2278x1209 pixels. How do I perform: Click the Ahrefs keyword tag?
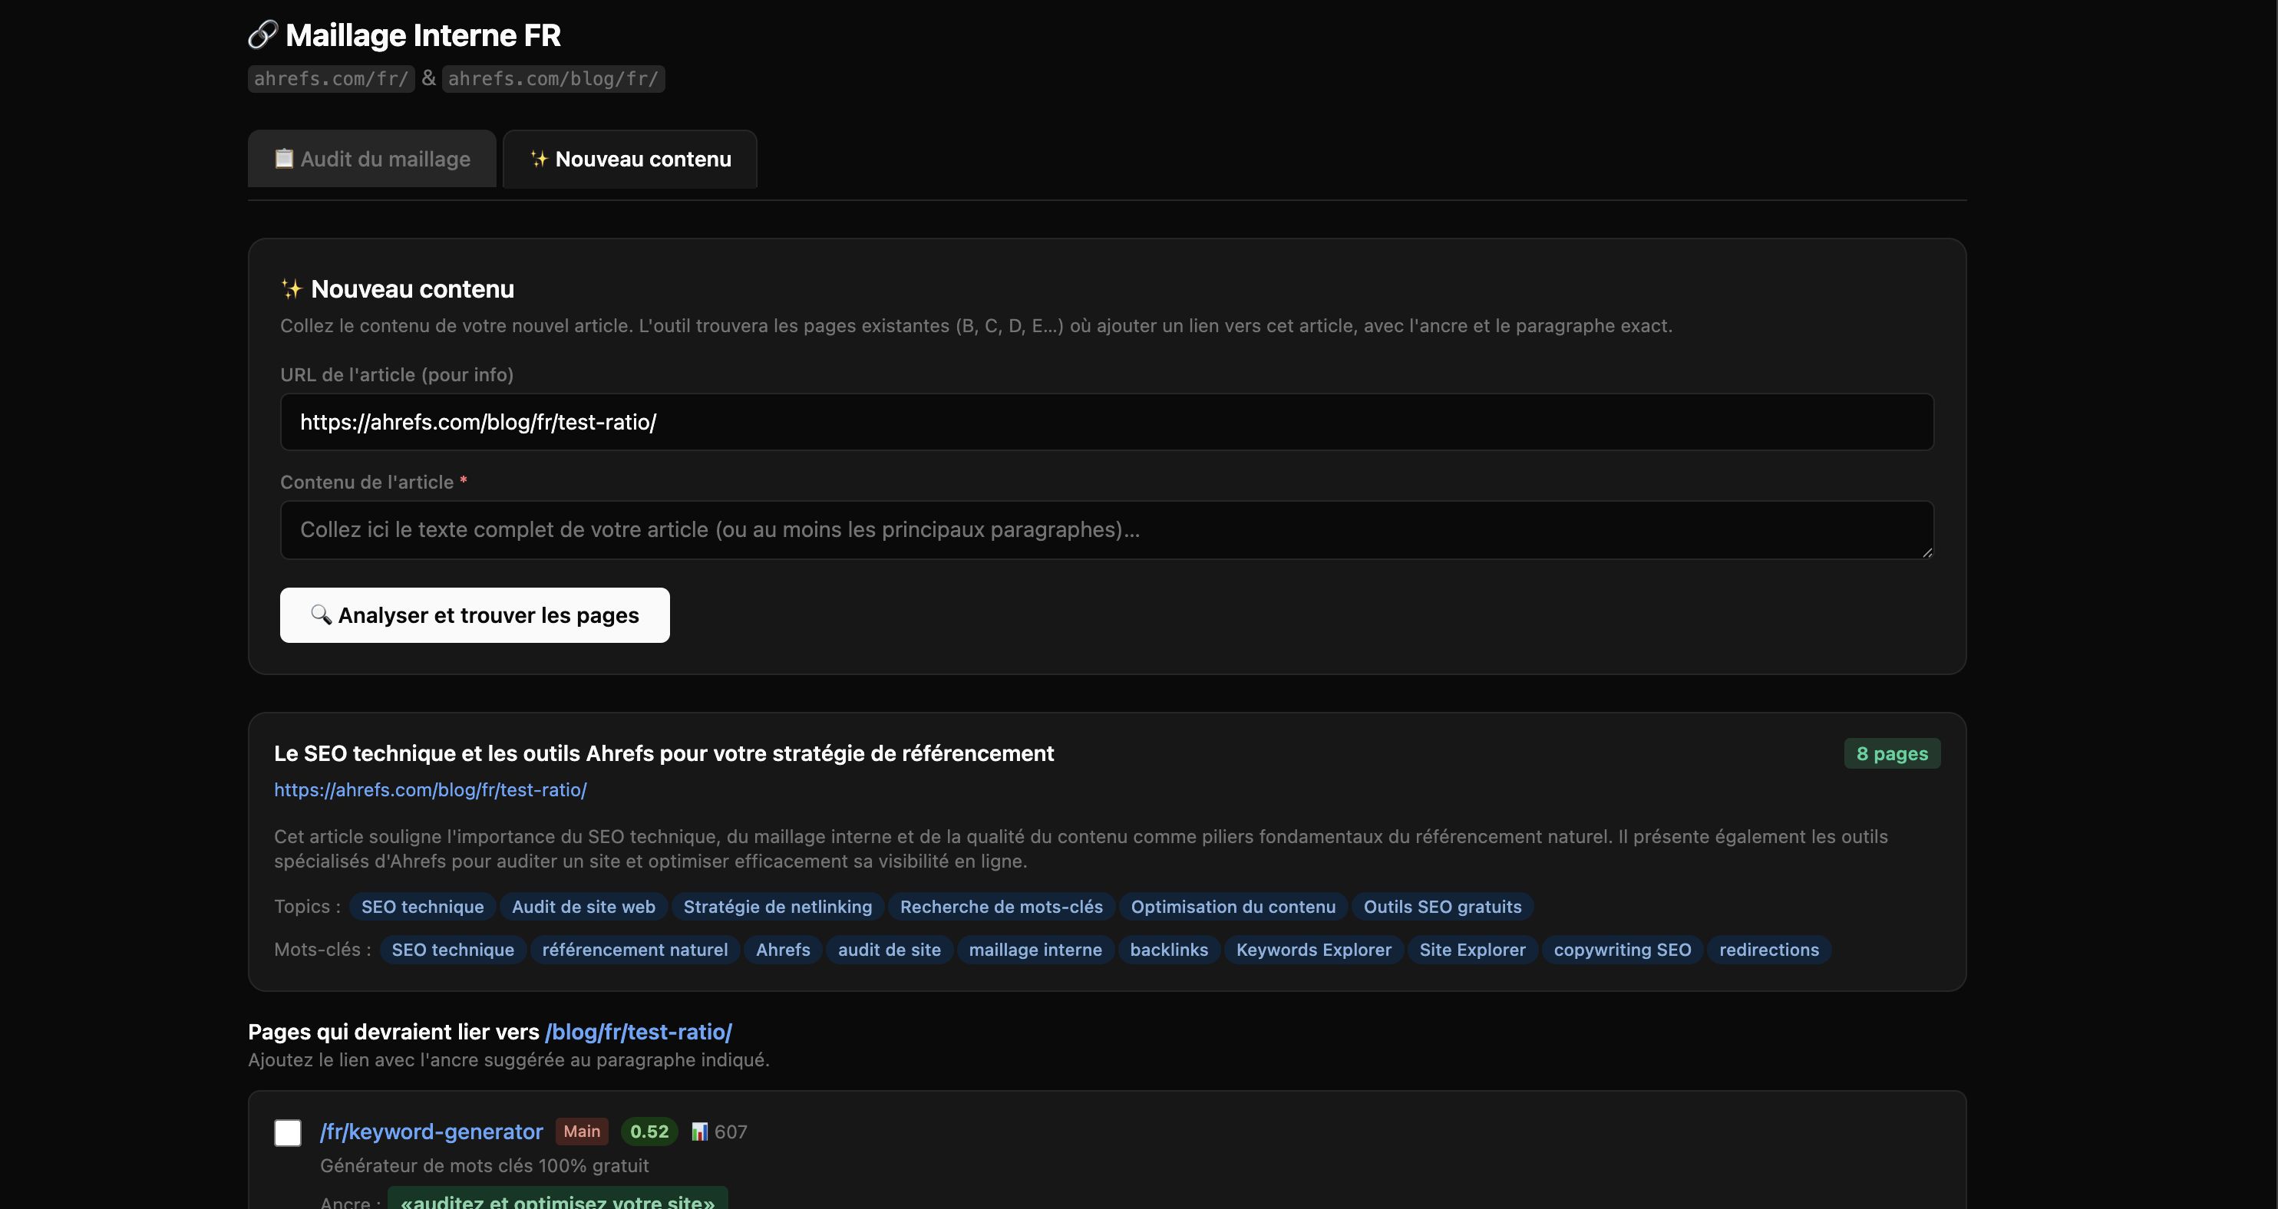tap(784, 949)
